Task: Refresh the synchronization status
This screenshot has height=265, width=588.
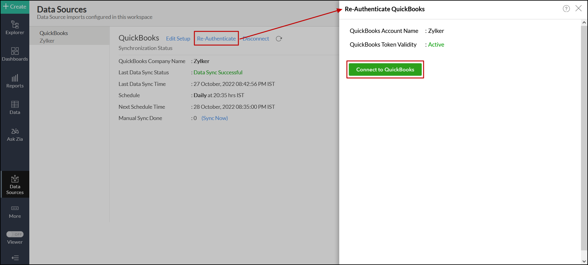Action: coord(279,39)
